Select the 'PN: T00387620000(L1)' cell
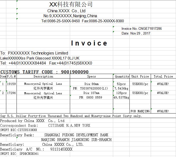Viewport: 176px width, 157px height. pos(90,88)
